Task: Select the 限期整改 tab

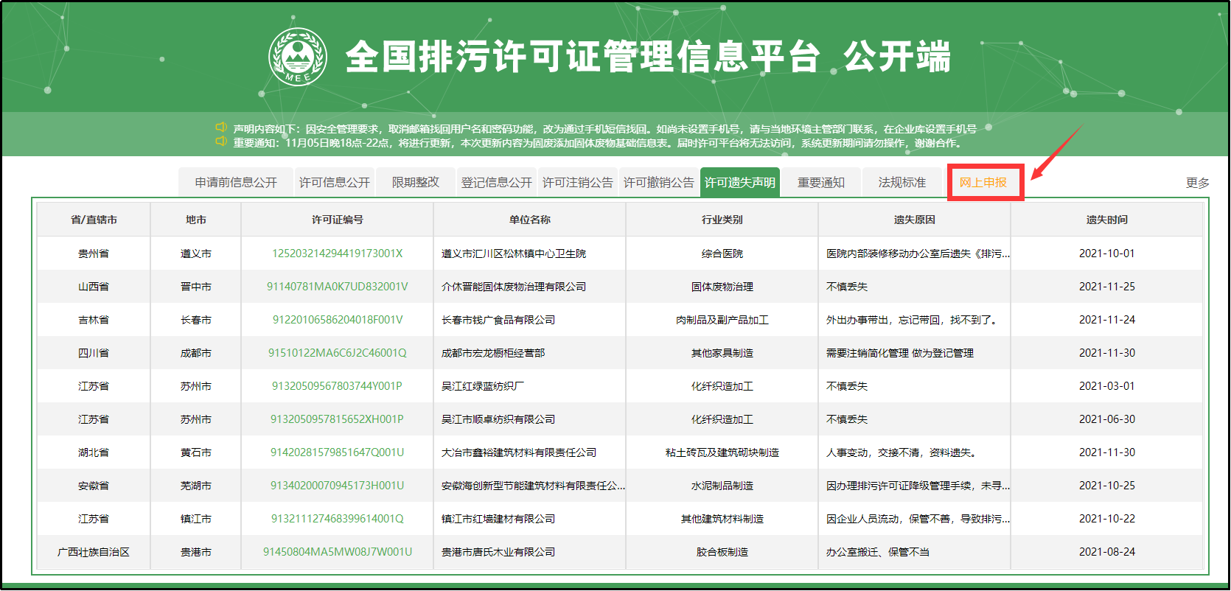Action: pos(415,182)
